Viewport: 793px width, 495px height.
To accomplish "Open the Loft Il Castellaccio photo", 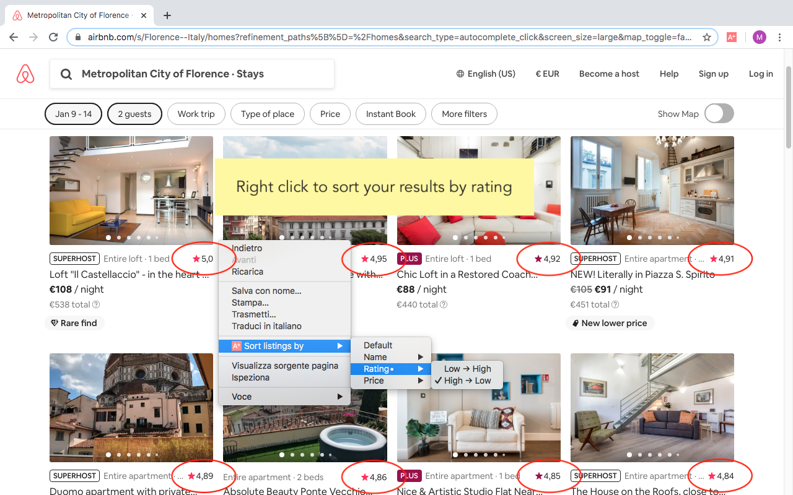I will tap(131, 191).
